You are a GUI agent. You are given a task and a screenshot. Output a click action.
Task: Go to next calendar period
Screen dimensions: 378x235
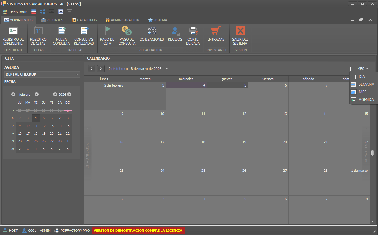point(101,69)
